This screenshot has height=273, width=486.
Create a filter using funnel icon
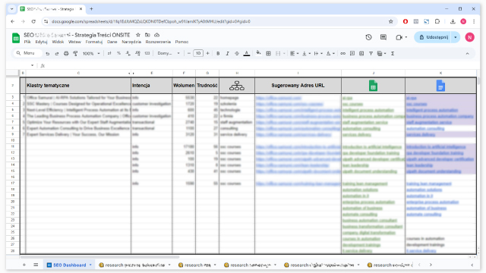(x=371, y=53)
